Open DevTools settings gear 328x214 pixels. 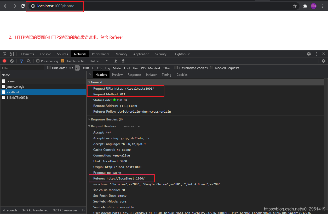(x=309, y=54)
